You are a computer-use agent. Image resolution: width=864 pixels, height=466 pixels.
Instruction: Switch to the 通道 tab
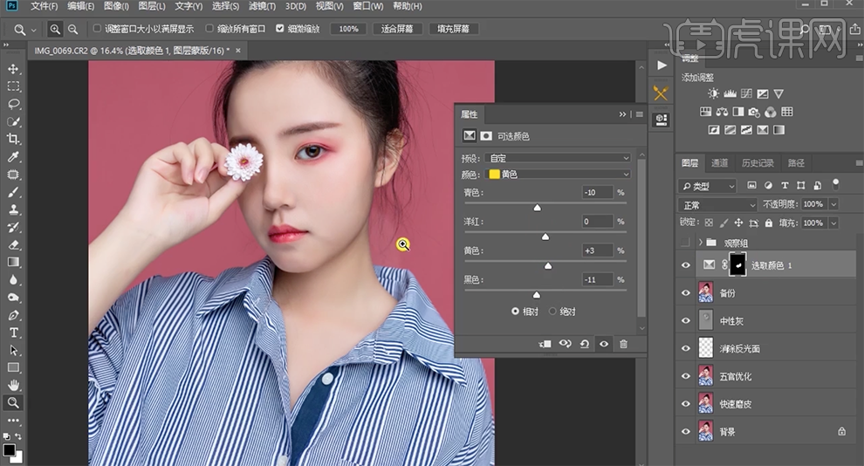click(719, 163)
